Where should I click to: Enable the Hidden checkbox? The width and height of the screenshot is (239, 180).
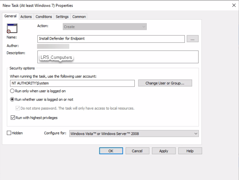coord(9,133)
